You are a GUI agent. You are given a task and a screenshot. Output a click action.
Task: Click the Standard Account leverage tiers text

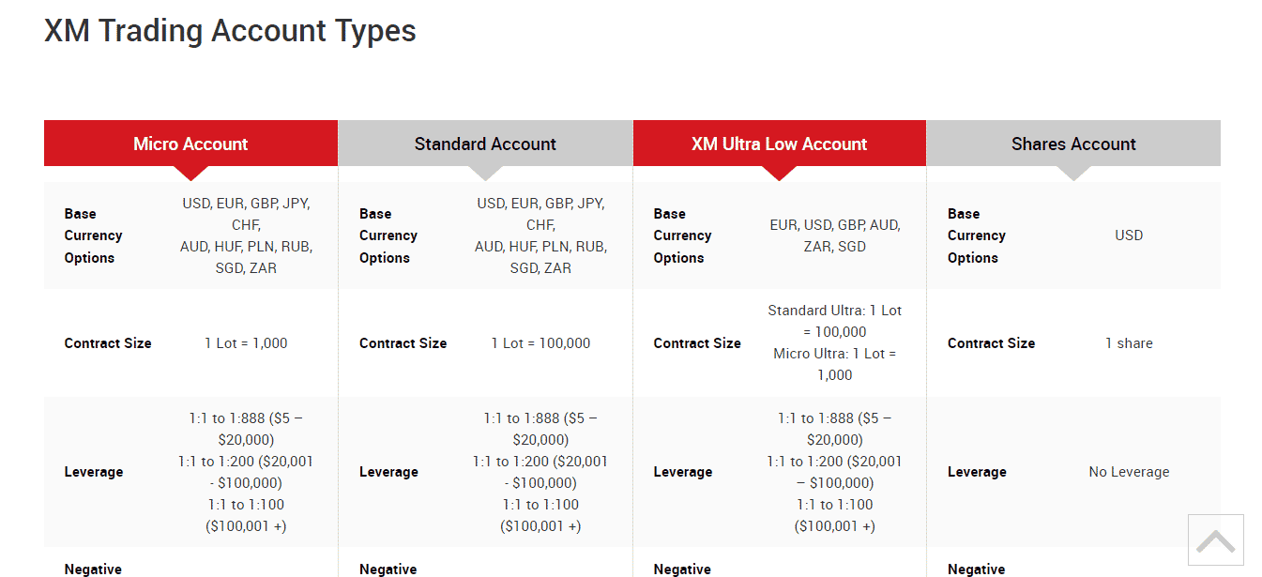540,472
